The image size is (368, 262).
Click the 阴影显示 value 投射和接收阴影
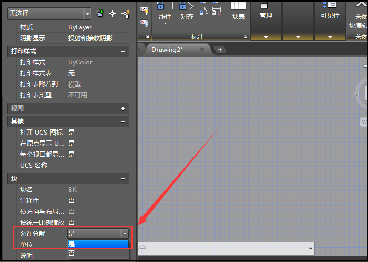click(x=98, y=38)
